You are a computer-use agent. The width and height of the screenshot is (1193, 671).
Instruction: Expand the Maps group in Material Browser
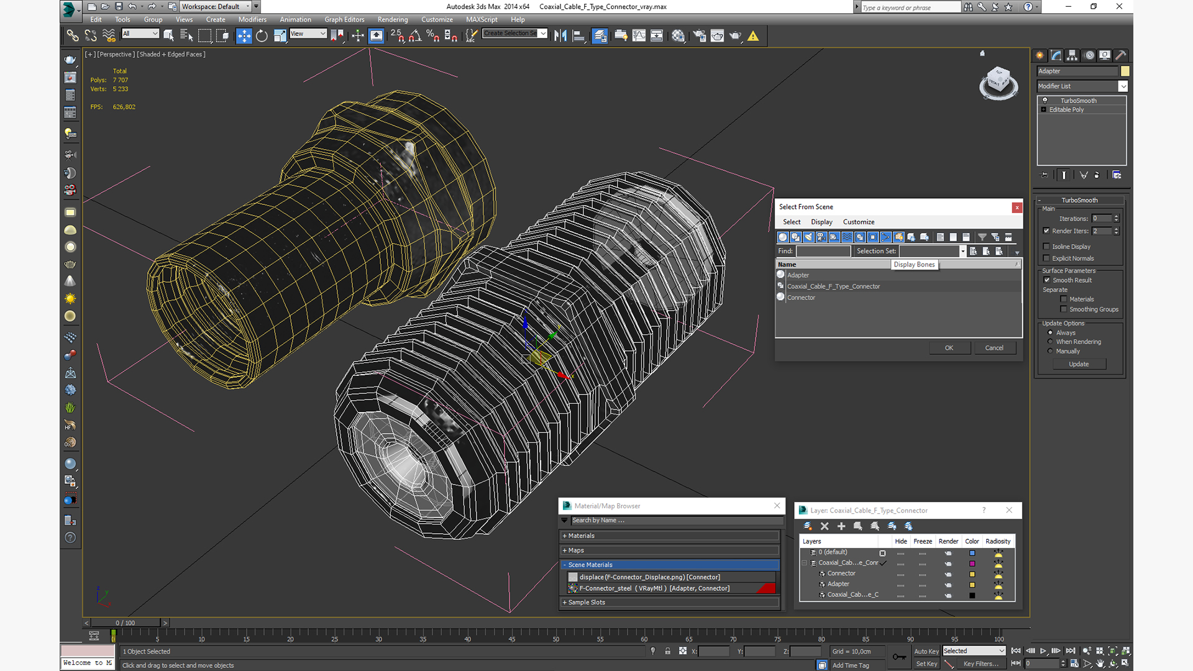[670, 550]
